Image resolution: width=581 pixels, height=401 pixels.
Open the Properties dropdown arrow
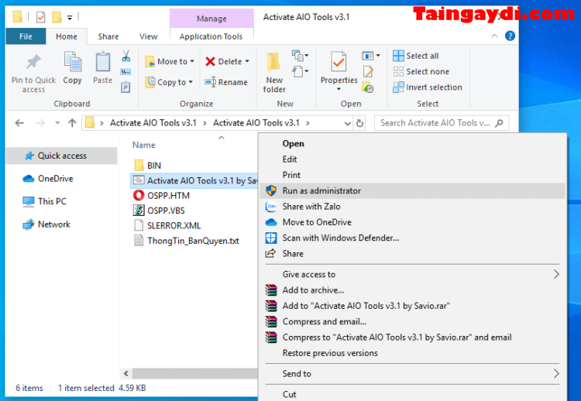pos(339,89)
